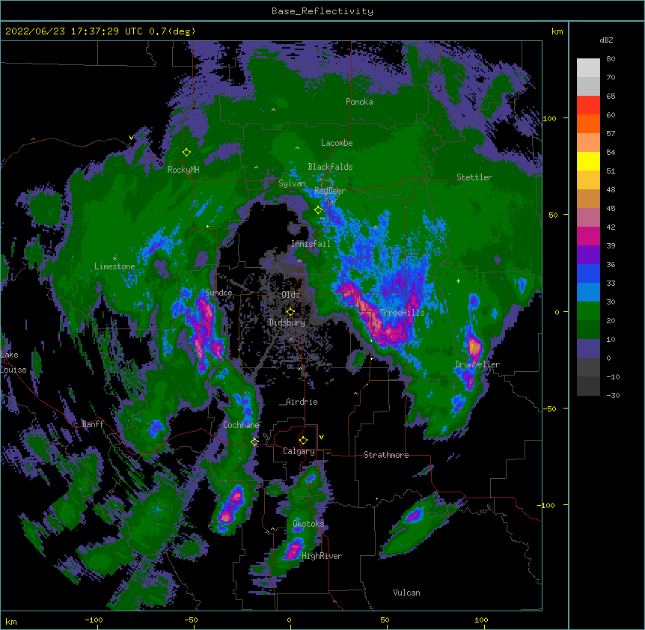Pick the orange 57-60 dBZ legend swatch

point(588,123)
